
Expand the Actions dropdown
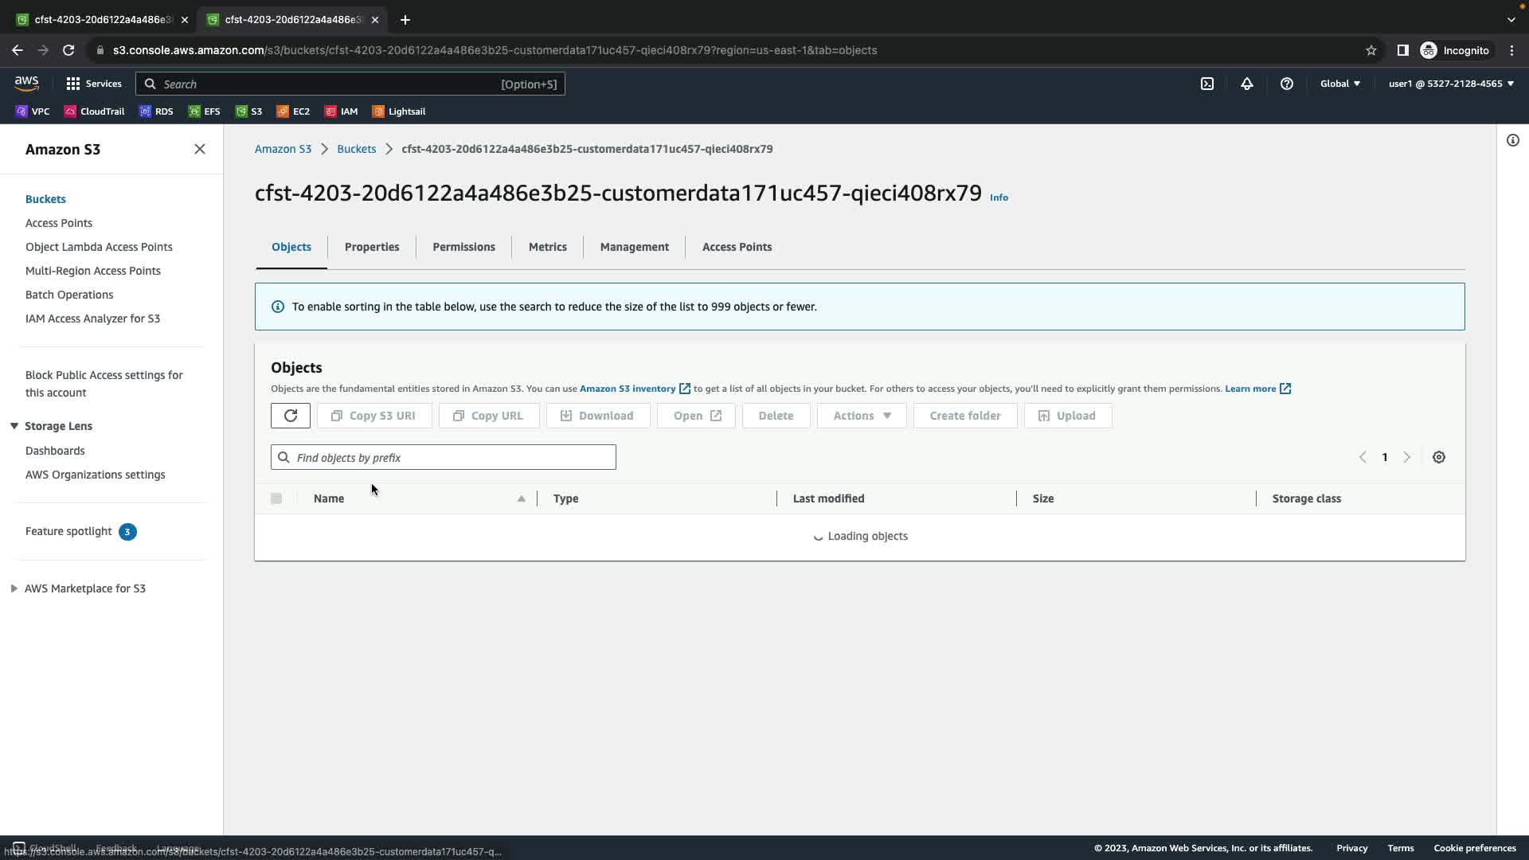862,416
